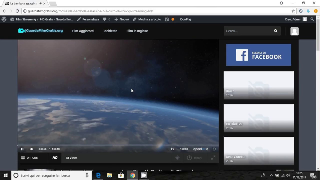Open the GuardaFilmGratis.org logo home
This screenshot has height=180, width=320.
coord(40,30)
